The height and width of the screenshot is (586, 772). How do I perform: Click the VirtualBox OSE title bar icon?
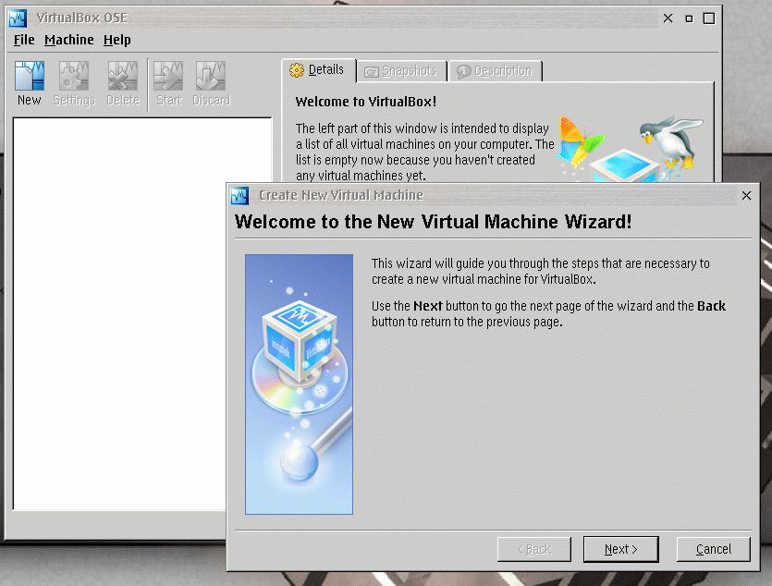[x=18, y=18]
